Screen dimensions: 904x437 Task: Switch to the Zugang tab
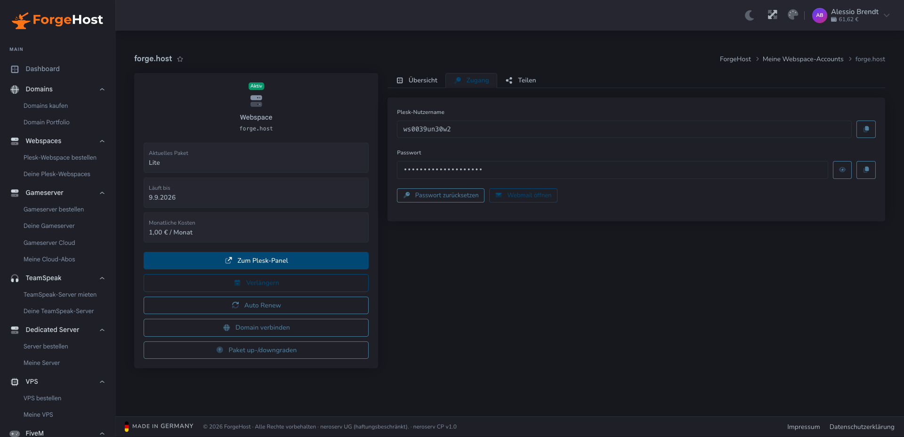pyautogui.click(x=471, y=81)
